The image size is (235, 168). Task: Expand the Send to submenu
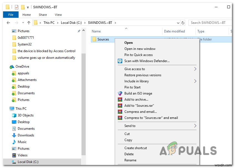130,126
